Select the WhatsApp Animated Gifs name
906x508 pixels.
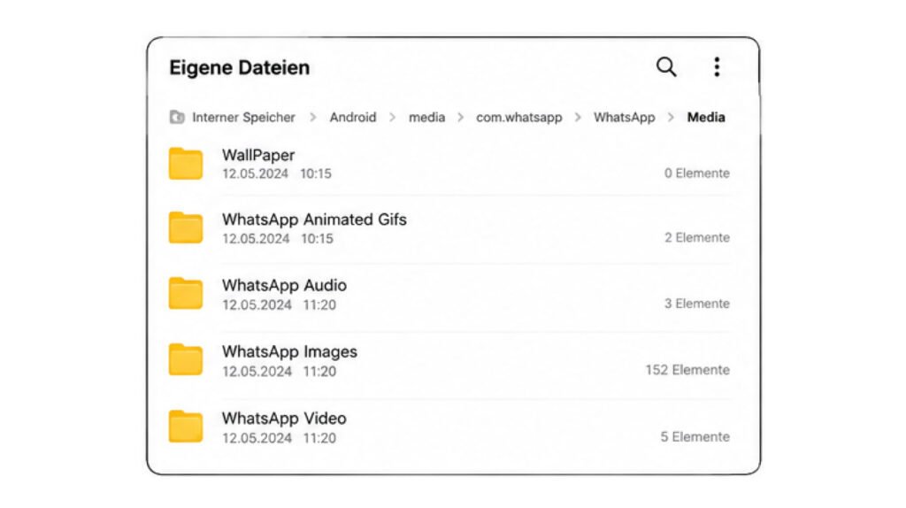pyautogui.click(x=314, y=219)
